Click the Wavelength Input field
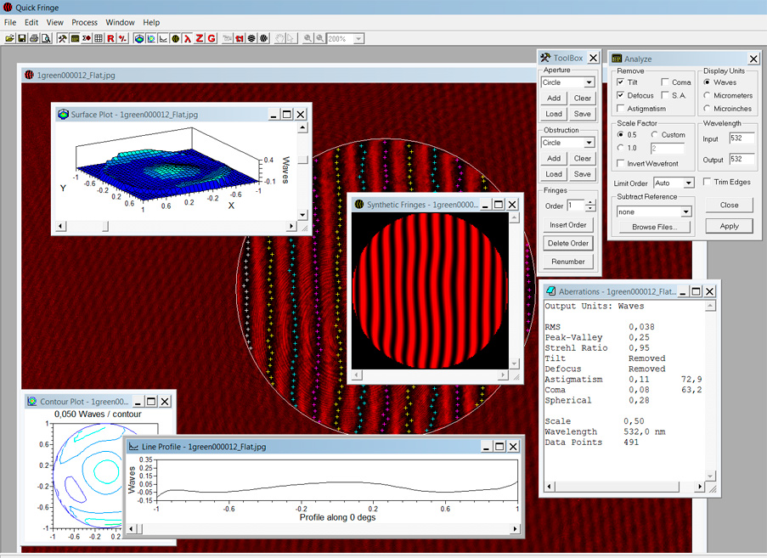The width and height of the screenshot is (767, 558). pyautogui.click(x=742, y=138)
